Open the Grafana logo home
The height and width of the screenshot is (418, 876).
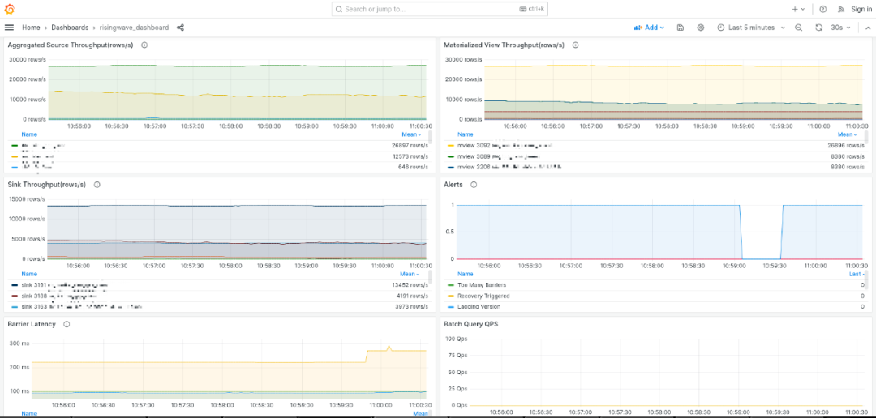coord(9,9)
